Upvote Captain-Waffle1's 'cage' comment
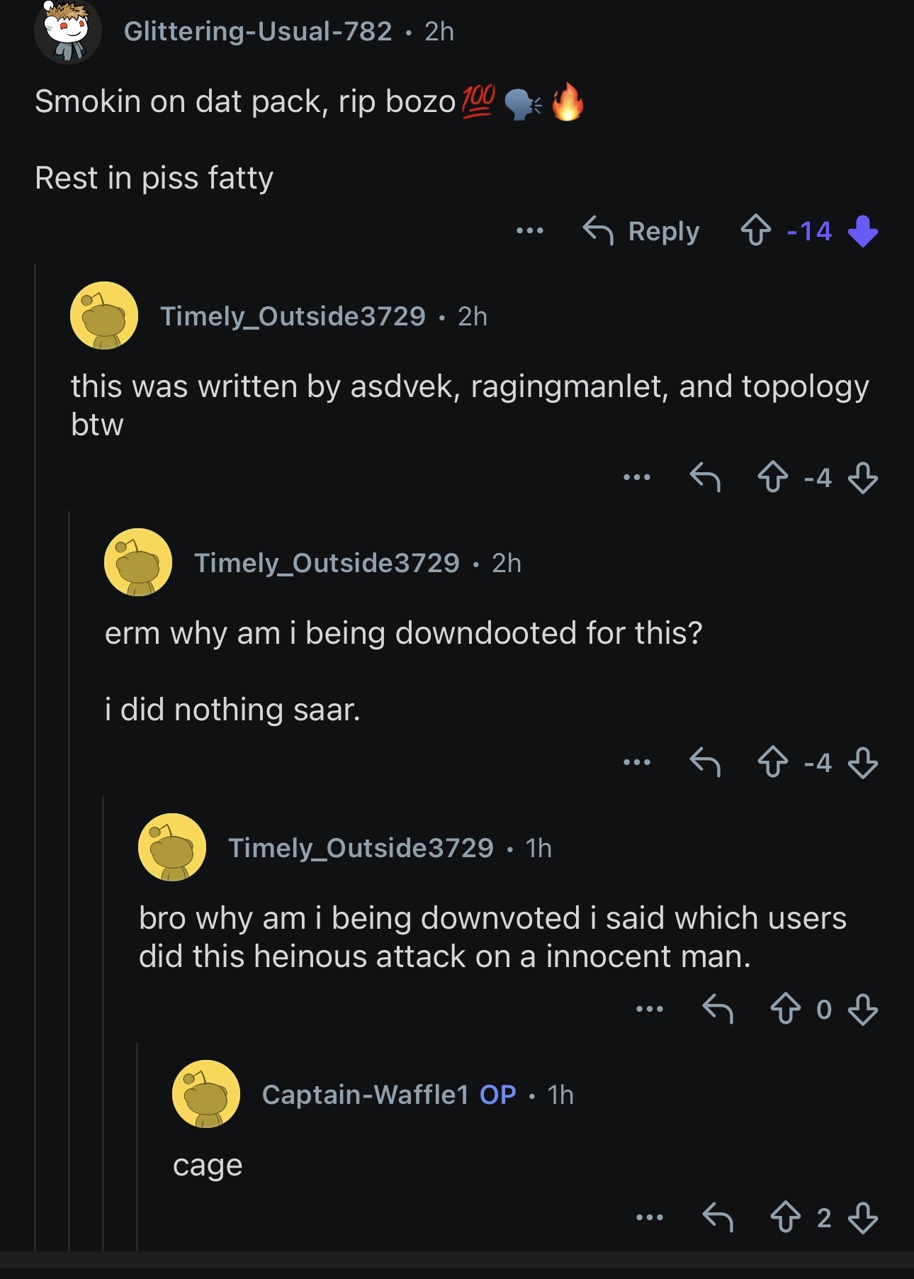This screenshot has width=914, height=1279. click(x=785, y=1217)
